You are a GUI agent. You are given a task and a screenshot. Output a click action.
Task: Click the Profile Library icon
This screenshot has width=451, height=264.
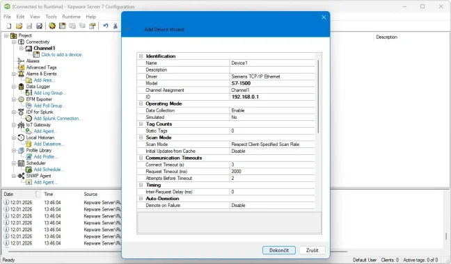[x=21, y=150]
